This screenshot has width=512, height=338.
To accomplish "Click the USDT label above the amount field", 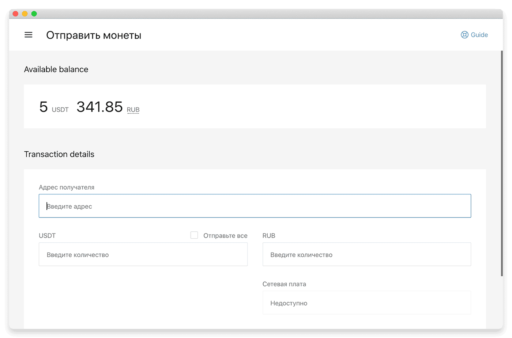I will [47, 236].
